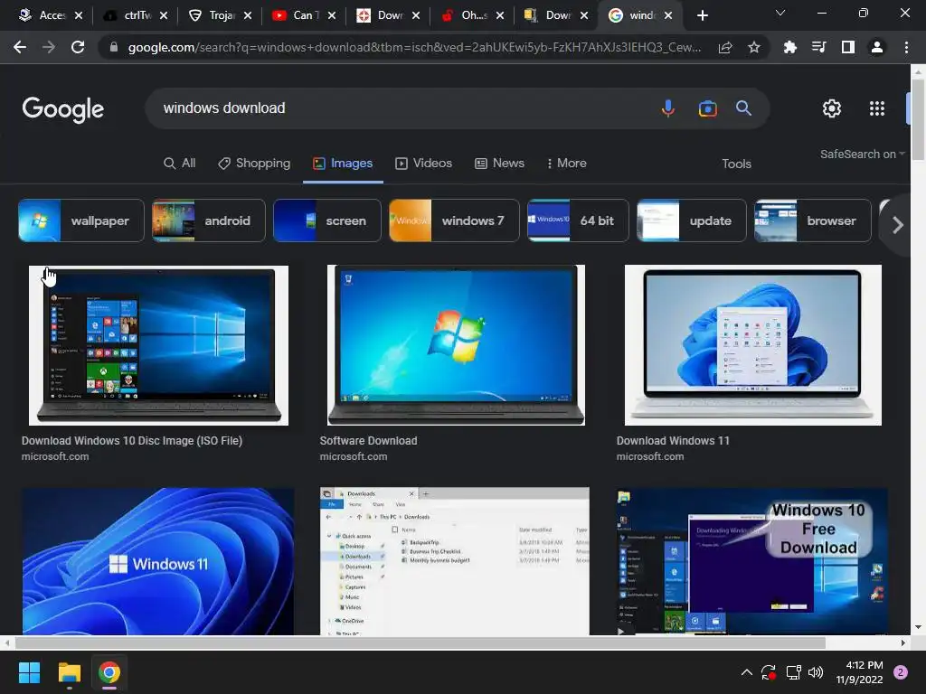Screen dimensions: 926x694
Task: Reload the current Google page
Action: (x=78, y=47)
